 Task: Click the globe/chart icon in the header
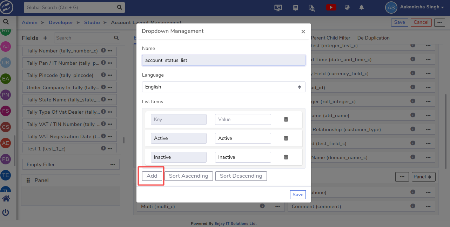click(347, 7)
